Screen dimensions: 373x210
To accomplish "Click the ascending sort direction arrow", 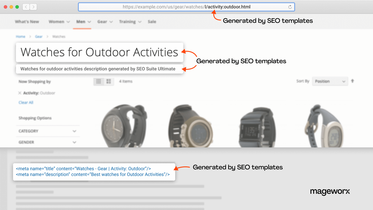I will [352, 81].
